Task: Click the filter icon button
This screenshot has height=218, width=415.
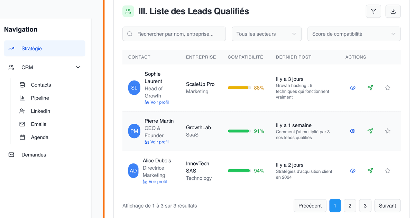Action: (x=373, y=11)
